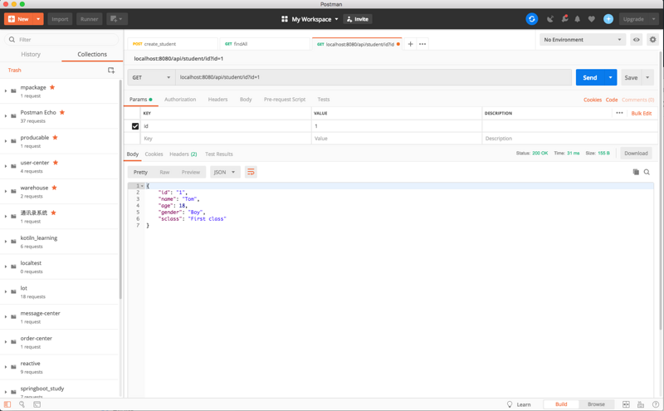Viewport: 664px width, 411px height.
Task: Open the tab options ellipsis menu
Action: click(x=422, y=44)
